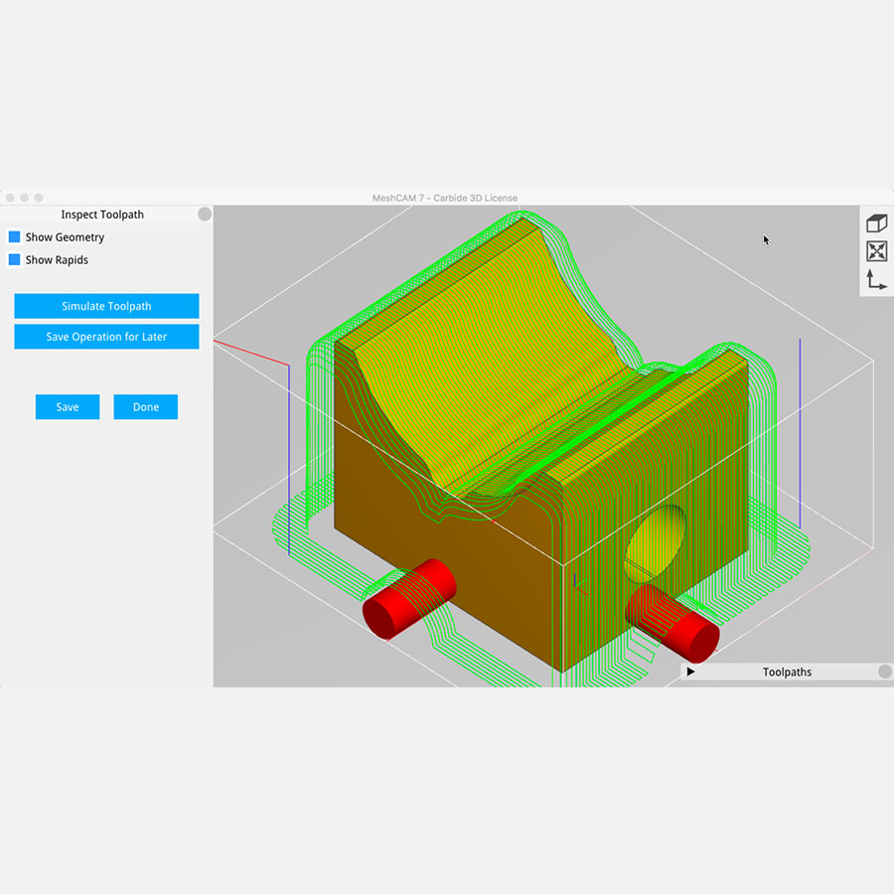The image size is (894, 894).
Task: Expand the Toolpaths panel with its triangle
Action: [690, 671]
